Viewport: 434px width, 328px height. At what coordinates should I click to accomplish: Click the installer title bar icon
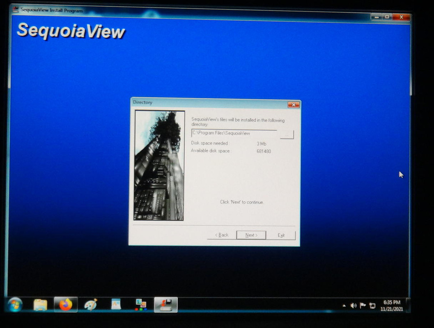click(x=16, y=9)
